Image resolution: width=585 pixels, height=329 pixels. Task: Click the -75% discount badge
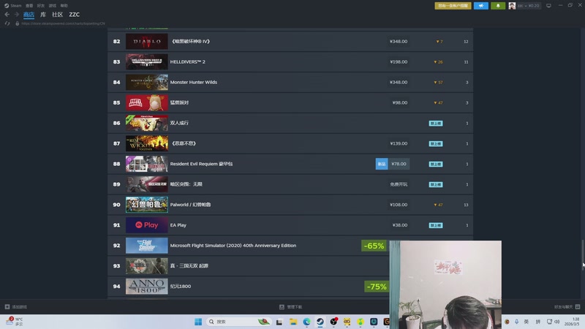pyautogui.click(x=377, y=287)
